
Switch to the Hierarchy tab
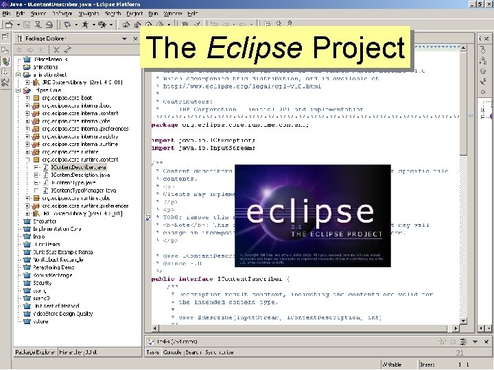71,352
